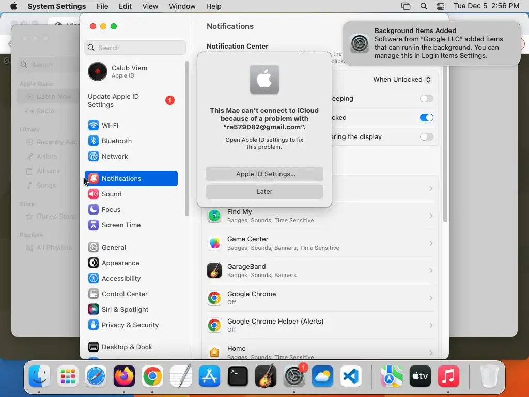Viewport: 529px width, 397px height.
Task: Open Apple TV app in Dock
Action: click(420, 376)
